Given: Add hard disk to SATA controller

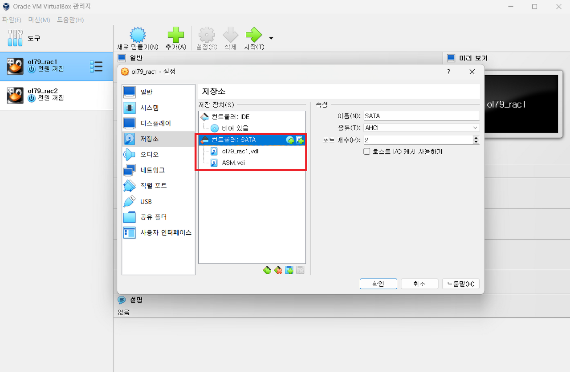Looking at the screenshot, I should click(x=300, y=140).
